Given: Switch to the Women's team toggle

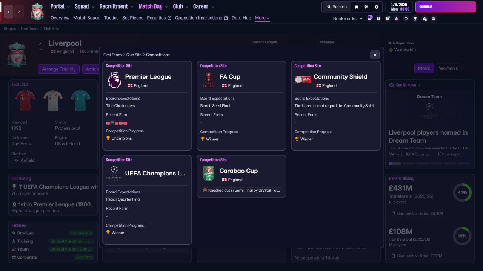Looking at the screenshot, I should pos(448,68).
